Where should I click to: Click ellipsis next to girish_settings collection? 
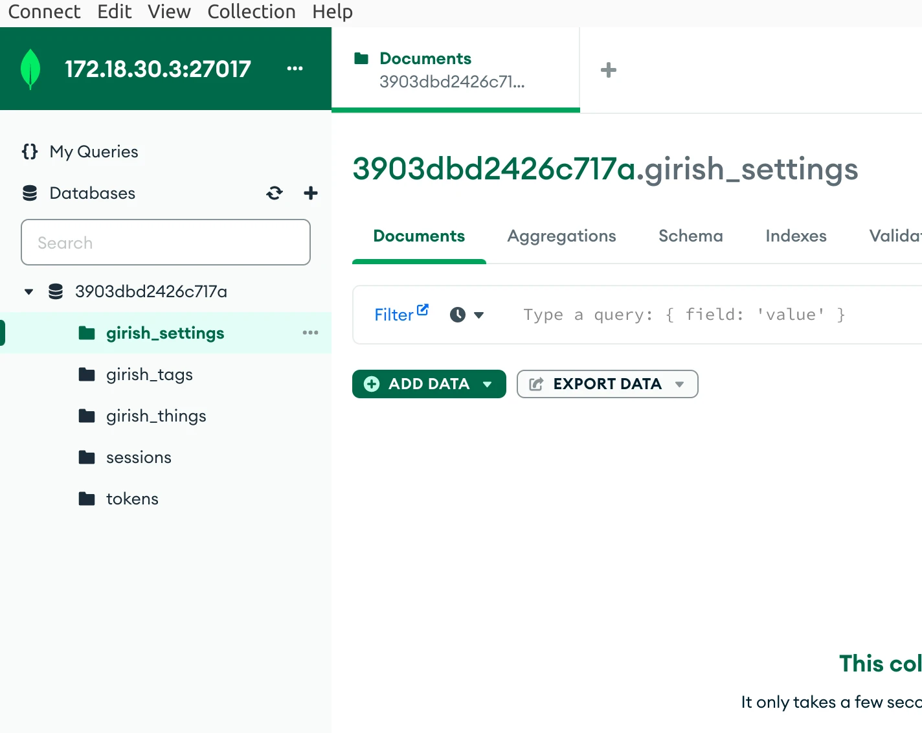click(x=310, y=333)
